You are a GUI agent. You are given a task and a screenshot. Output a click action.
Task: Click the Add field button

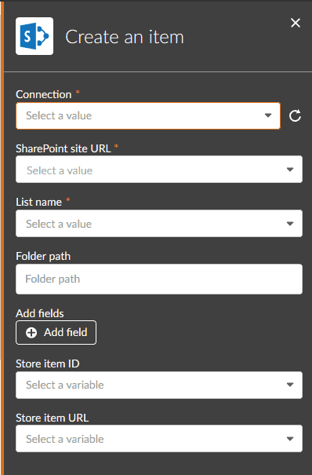coord(56,333)
